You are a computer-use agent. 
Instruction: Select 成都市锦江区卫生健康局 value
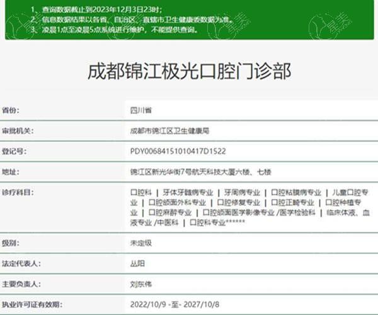tap(169, 131)
